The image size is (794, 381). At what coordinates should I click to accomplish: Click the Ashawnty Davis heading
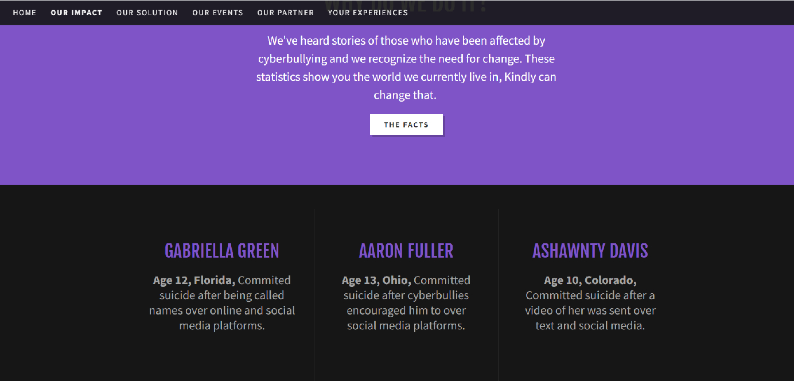click(590, 251)
